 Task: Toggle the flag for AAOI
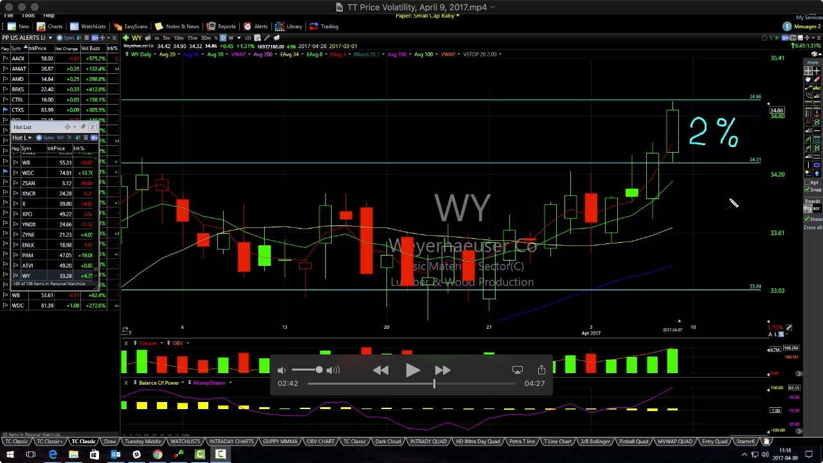click(5, 58)
